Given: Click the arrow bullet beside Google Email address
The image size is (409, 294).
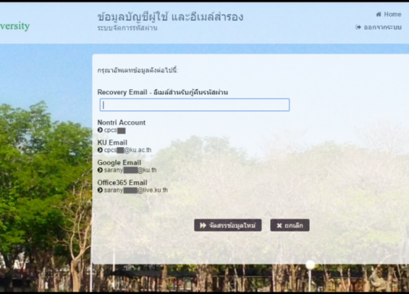Looking at the screenshot, I should click(x=100, y=170).
